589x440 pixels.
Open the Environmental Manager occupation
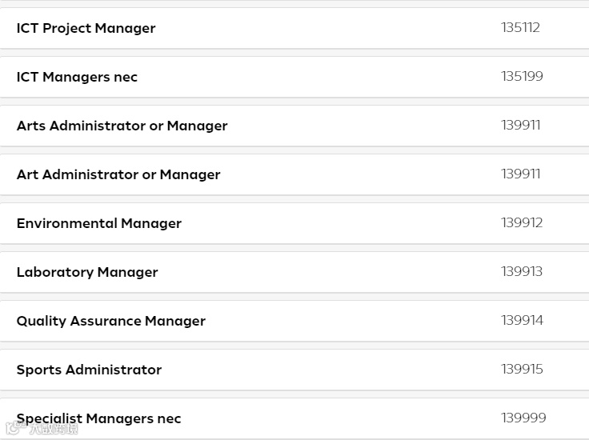click(x=99, y=223)
